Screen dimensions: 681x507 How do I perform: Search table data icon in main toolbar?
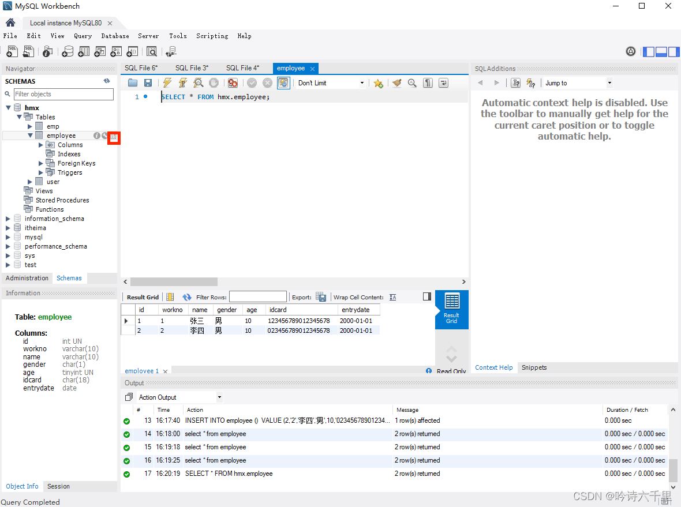click(152, 52)
